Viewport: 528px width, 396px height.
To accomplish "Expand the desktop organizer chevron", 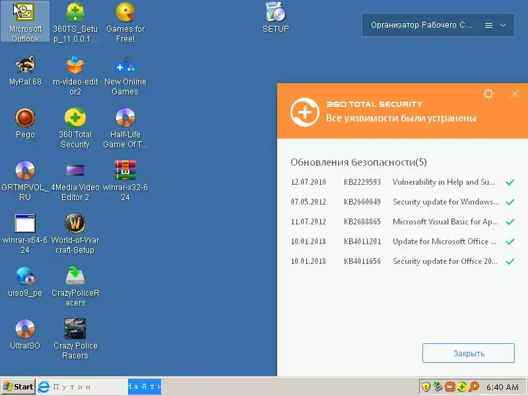I will pos(503,25).
